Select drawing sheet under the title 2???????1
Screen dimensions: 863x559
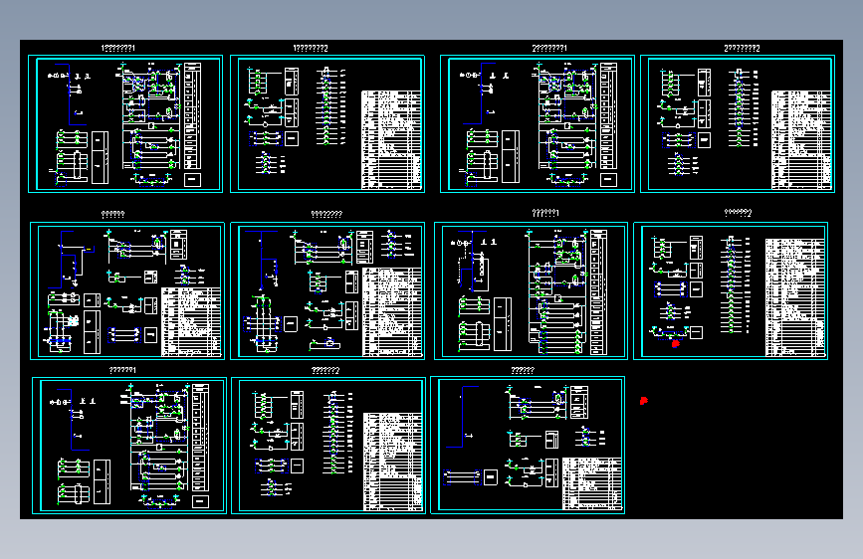coord(538,123)
